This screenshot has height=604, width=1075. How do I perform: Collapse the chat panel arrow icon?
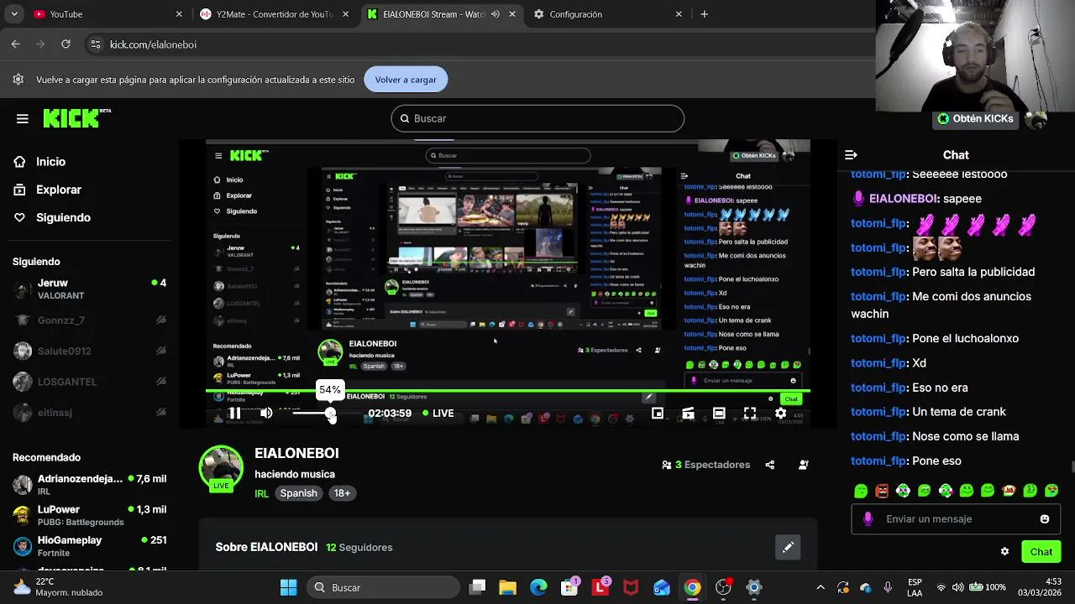(851, 154)
